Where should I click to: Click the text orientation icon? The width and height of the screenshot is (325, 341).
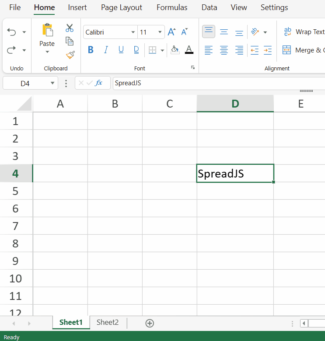tap(255, 32)
